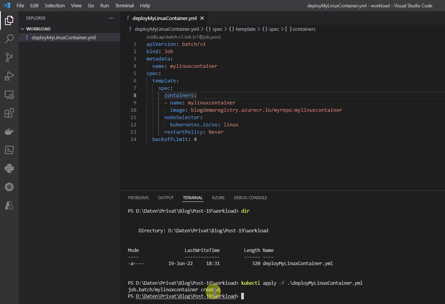Select the Docker whale icon
Viewport: 445px width, 304px height.
9,131
